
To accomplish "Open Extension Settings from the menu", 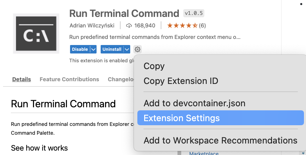I will [x=221, y=118].
